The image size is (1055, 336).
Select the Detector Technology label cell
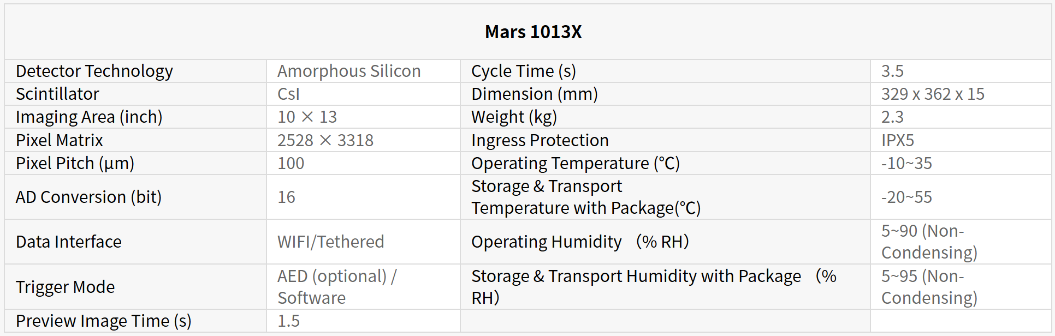(94, 71)
